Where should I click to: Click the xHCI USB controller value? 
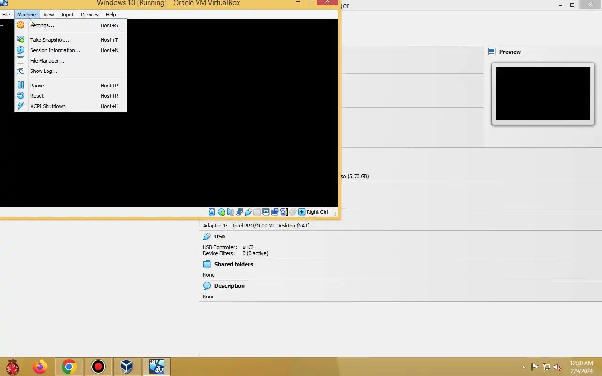coord(248,247)
